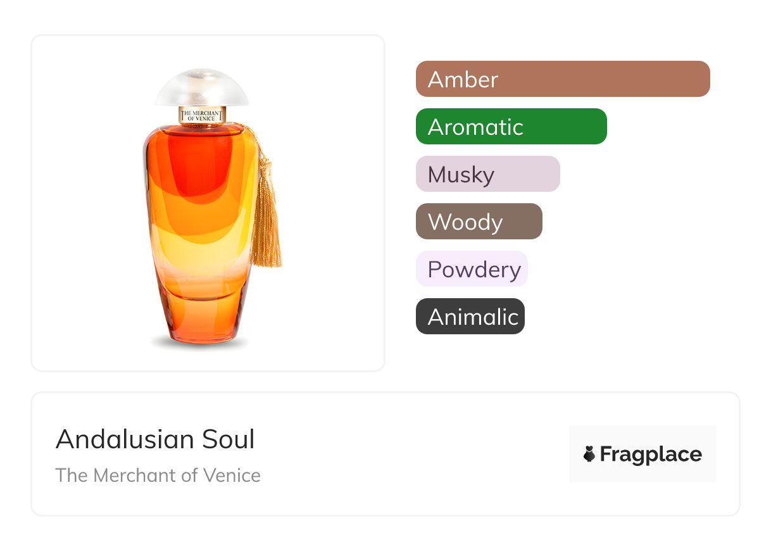Click the dark Animalic accord bar
Screen dimensions: 771x547
(x=470, y=317)
